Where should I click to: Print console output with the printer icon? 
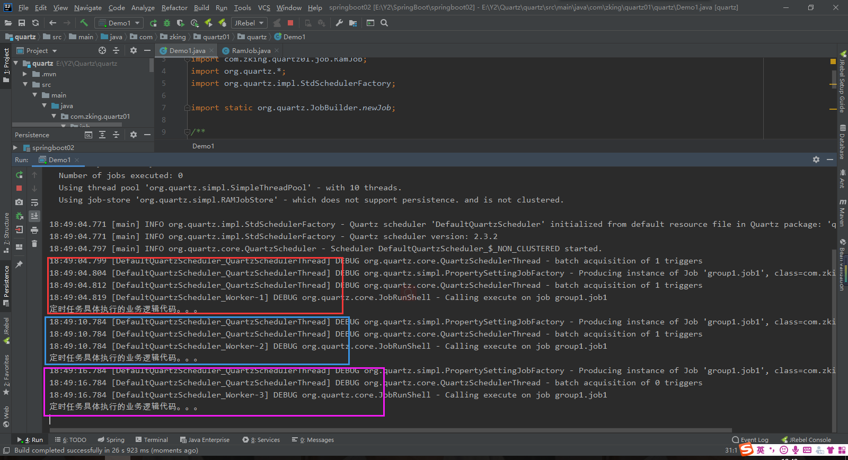click(x=34, y=229)
